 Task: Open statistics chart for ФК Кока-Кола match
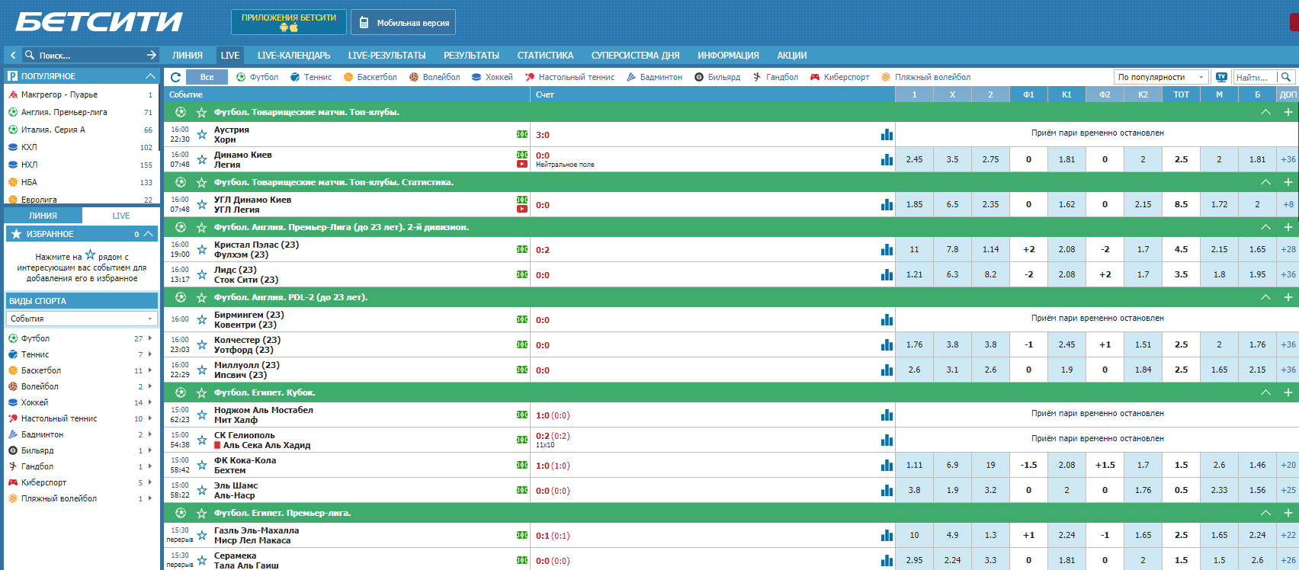pyautogui.click(x=887, y=466)
